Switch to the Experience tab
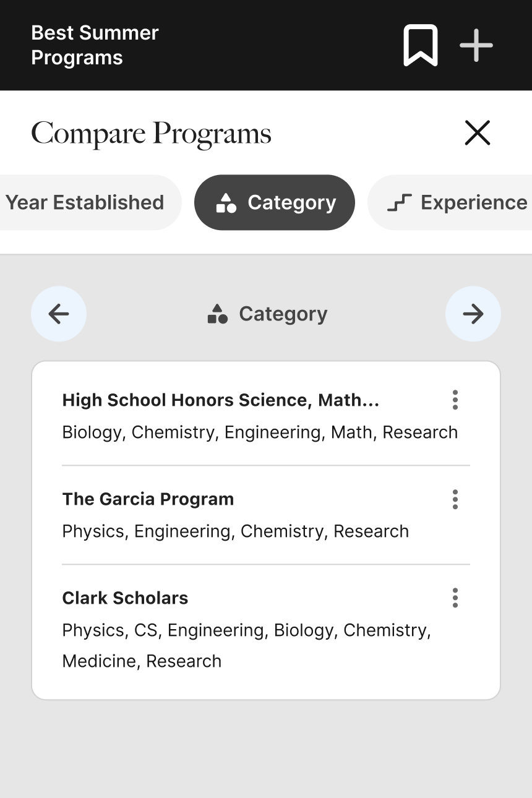The image size is (532, 798). pyautogui.click(x=458, y=202)
